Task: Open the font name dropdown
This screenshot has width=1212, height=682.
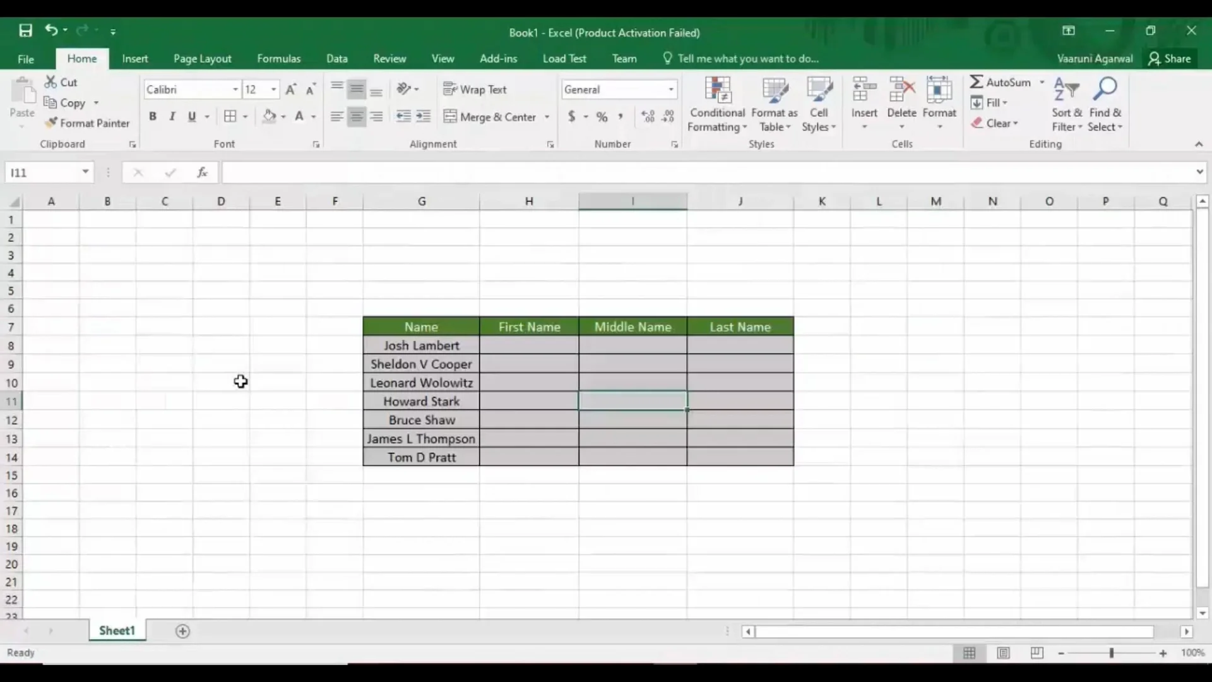Action: 236,89
